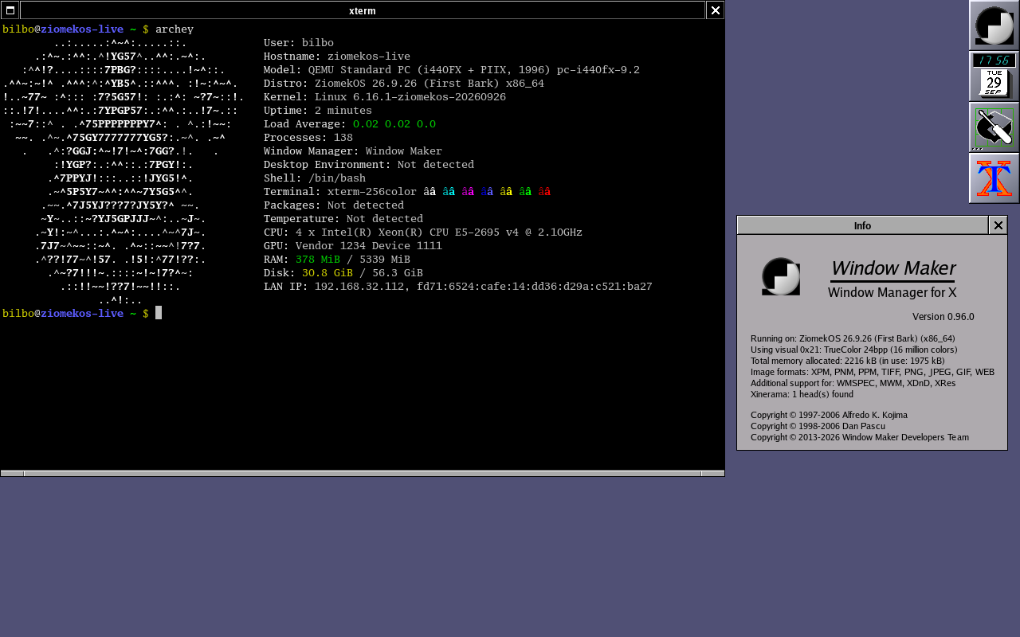This screenshot has height=637, width=1020.
Task: Click the 'Window Manager for X' subtitle
Action: click(892, 293)
